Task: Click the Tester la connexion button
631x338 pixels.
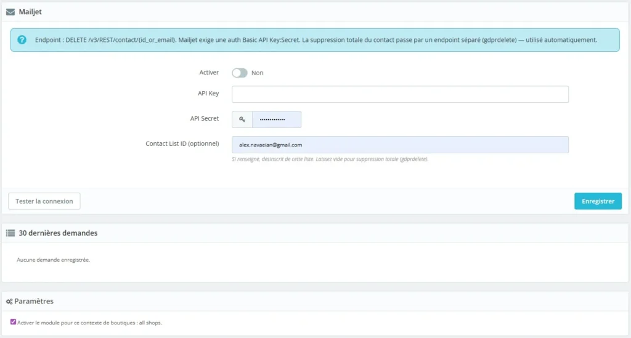Action: coord(44,201)
